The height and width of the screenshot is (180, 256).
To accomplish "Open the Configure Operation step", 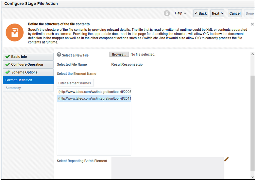I will [x=28, y=64].
